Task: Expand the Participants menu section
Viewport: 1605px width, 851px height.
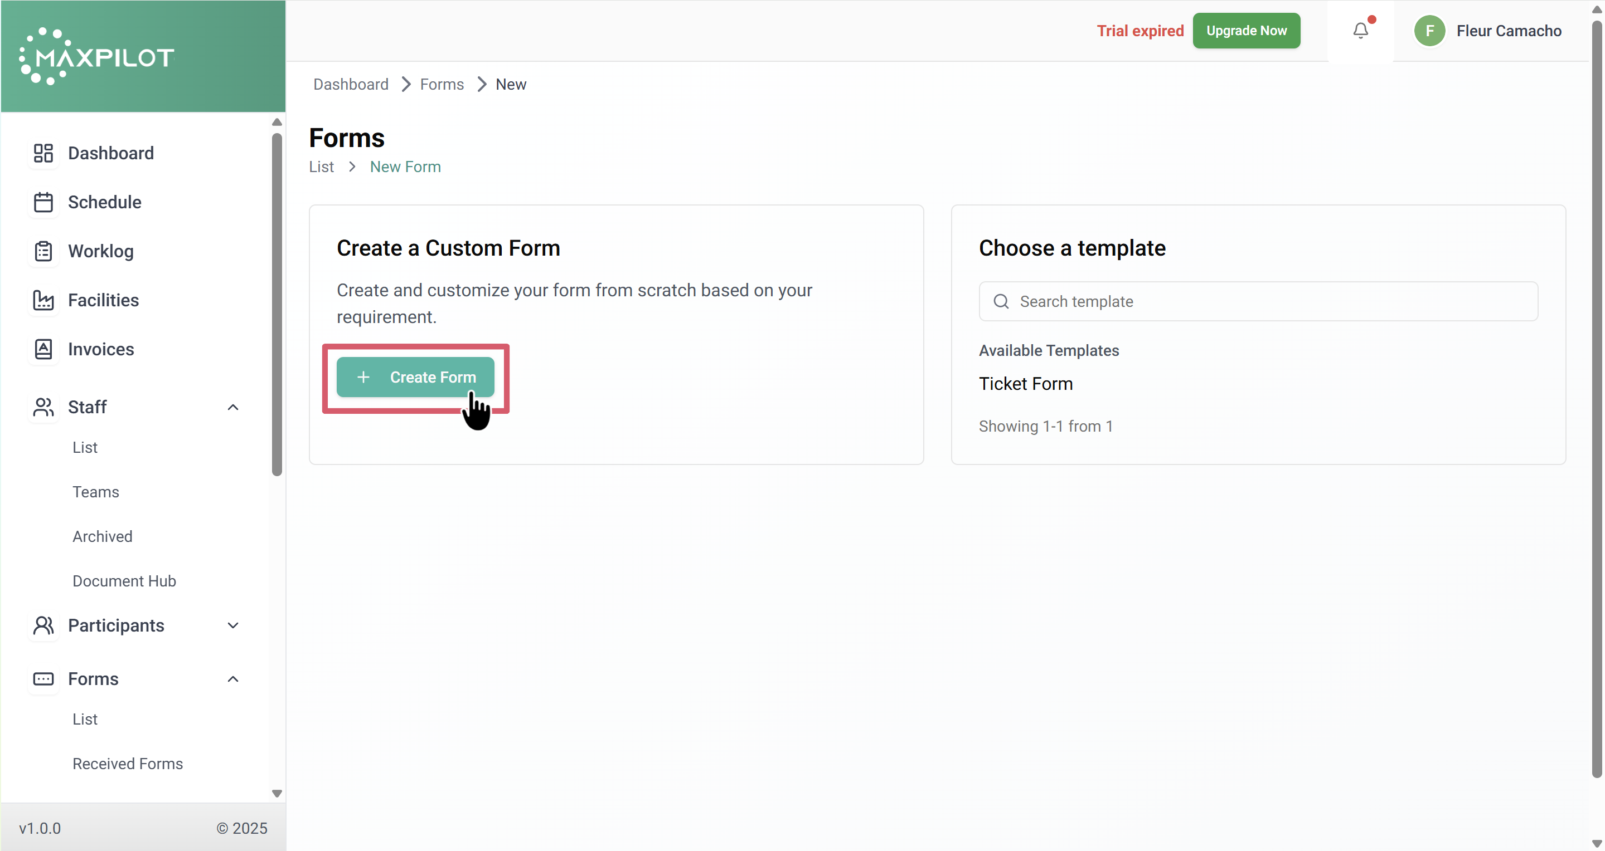Action: pos(233,625)
